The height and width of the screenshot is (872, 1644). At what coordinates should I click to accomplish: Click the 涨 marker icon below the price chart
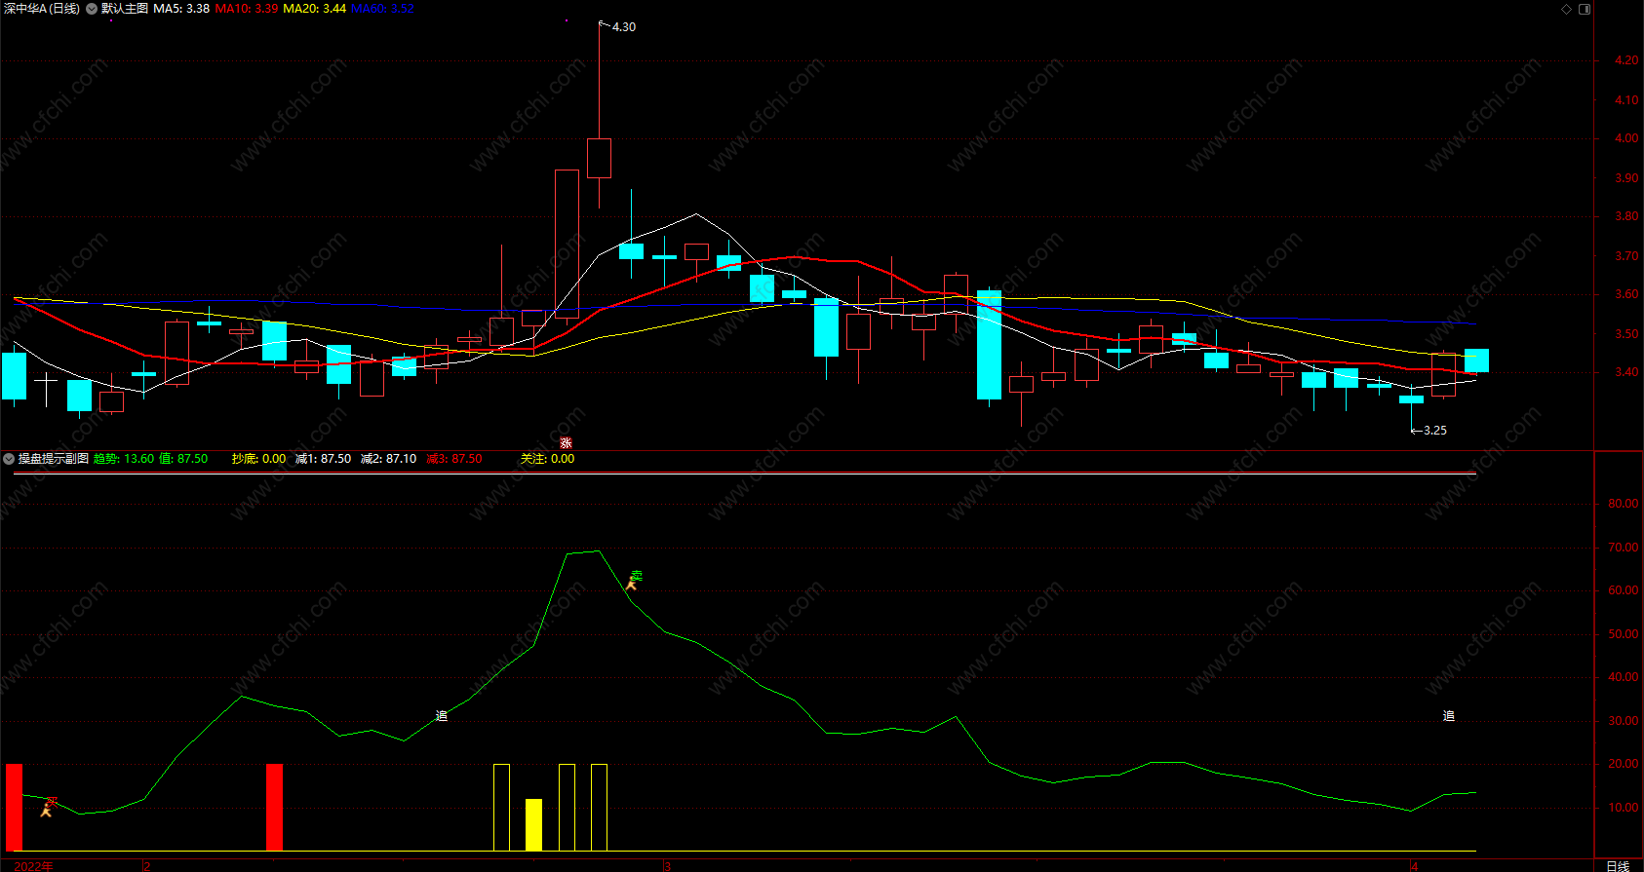(566, 443)
